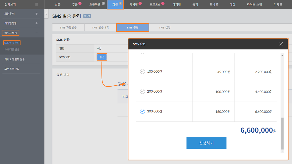Image resolution: width=292 pixels, height=164 pixels.
Task: Click the 160,000건 bonus cell
Action: [x=223, y=112]
